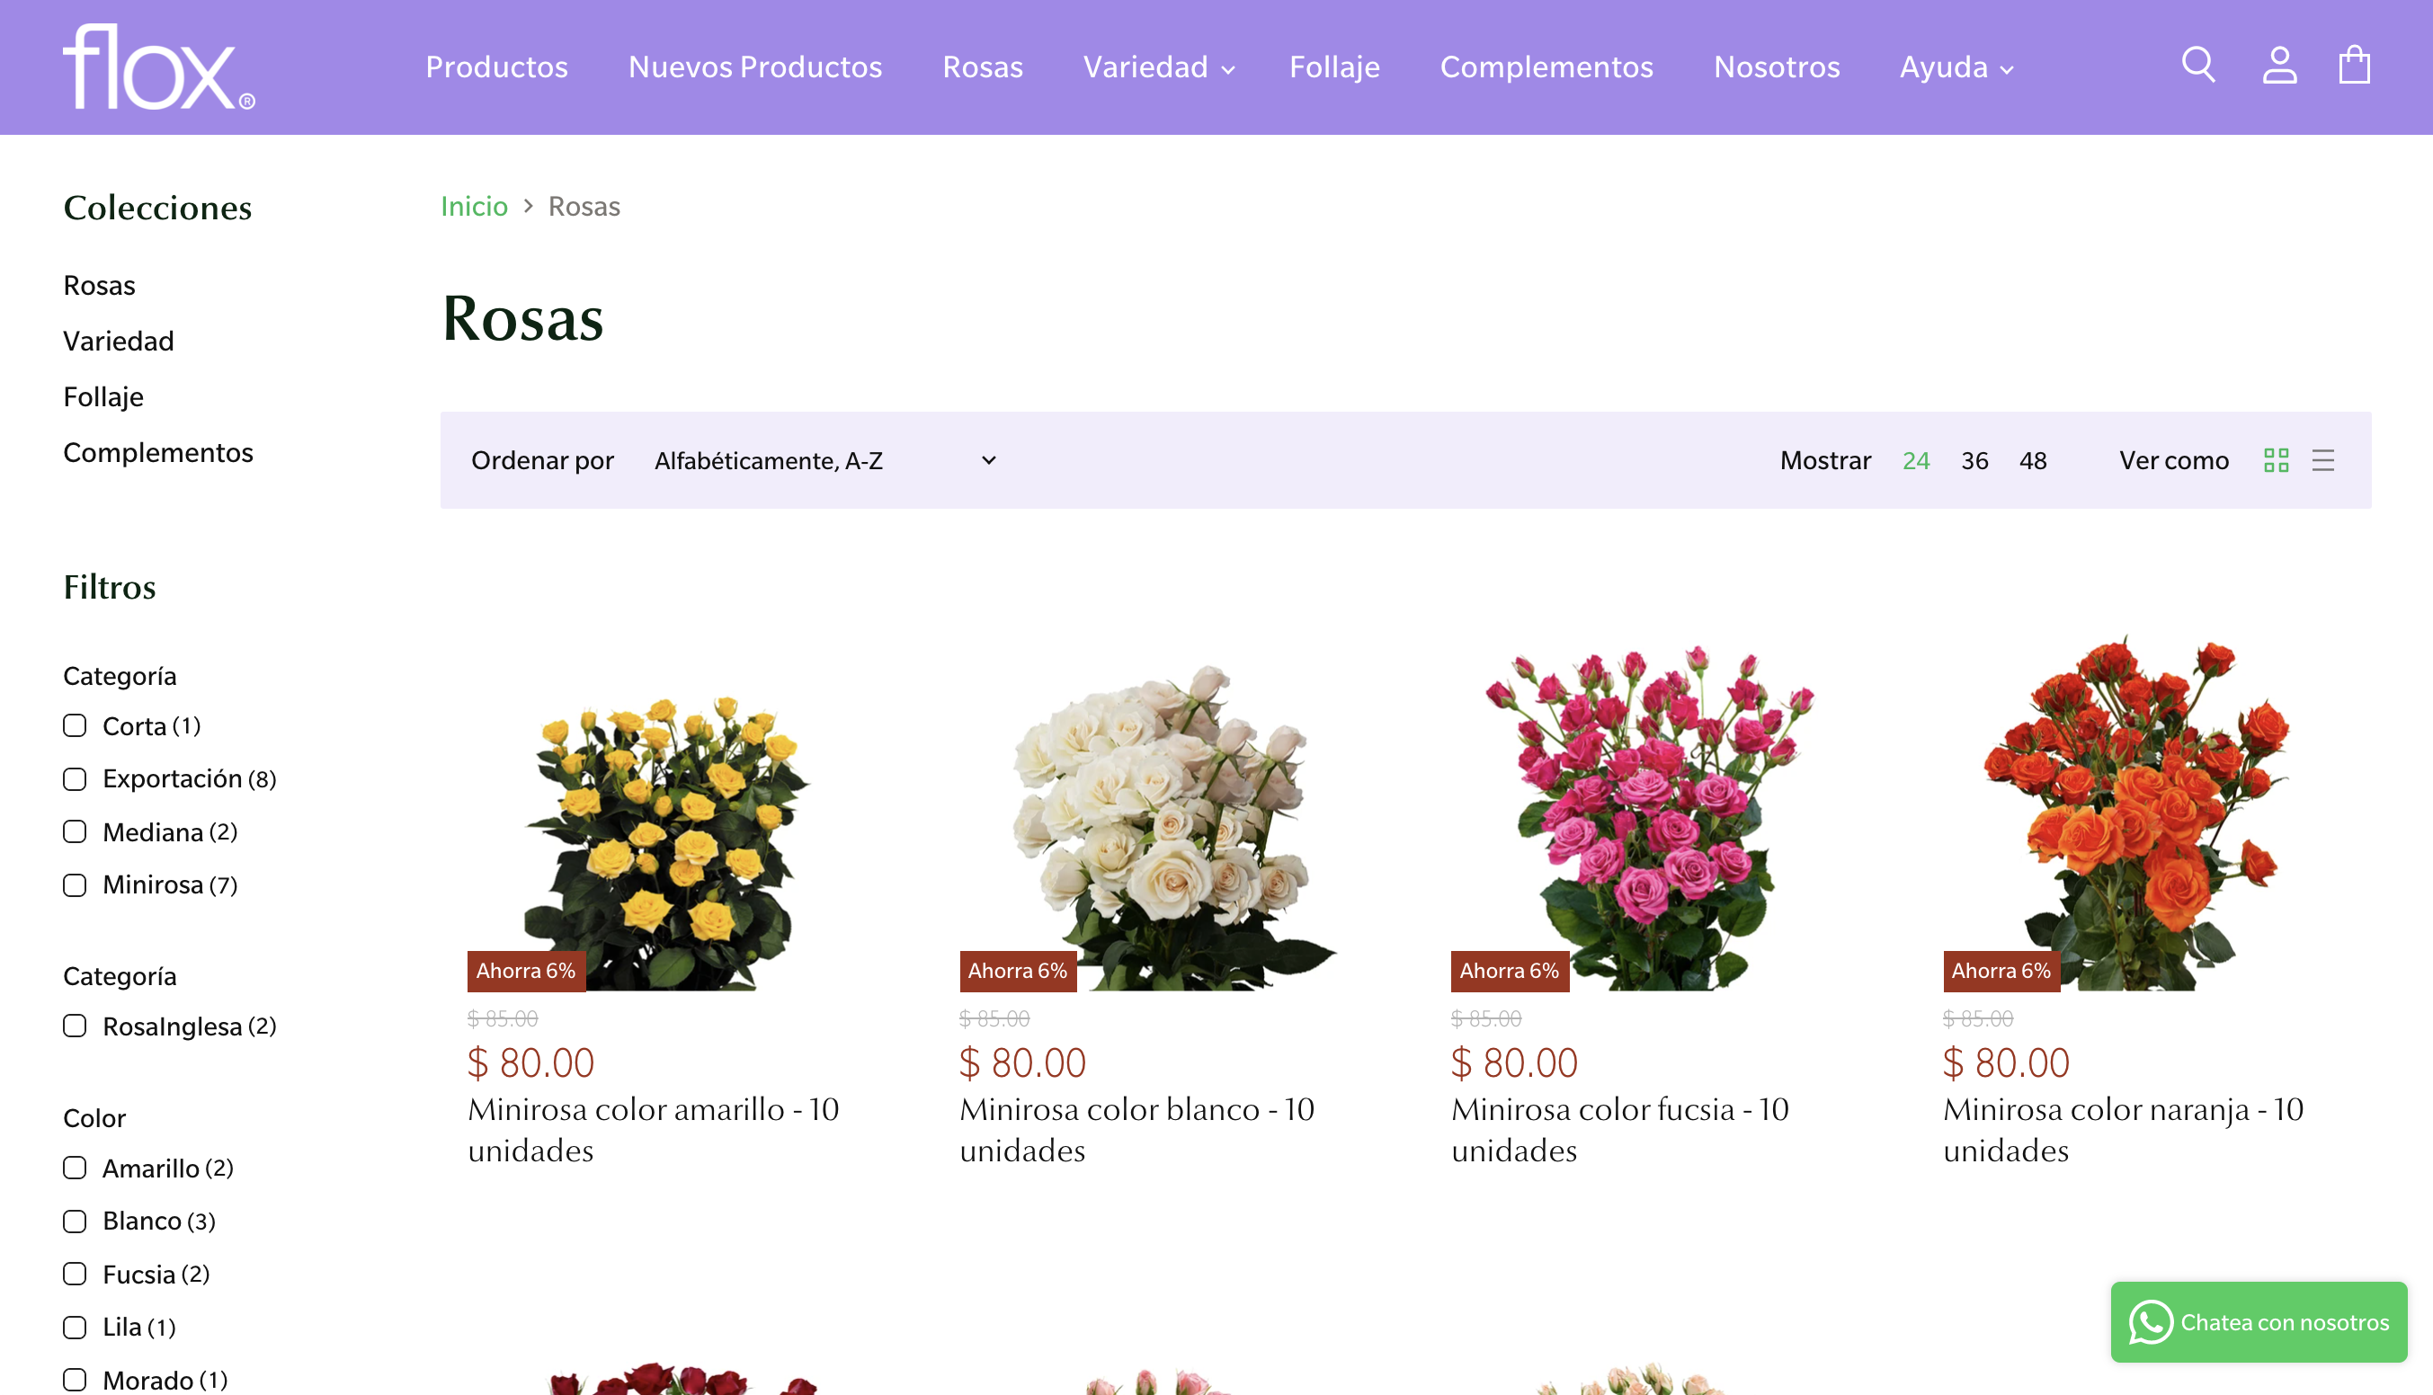Open the shopping bag icon

2357,65
